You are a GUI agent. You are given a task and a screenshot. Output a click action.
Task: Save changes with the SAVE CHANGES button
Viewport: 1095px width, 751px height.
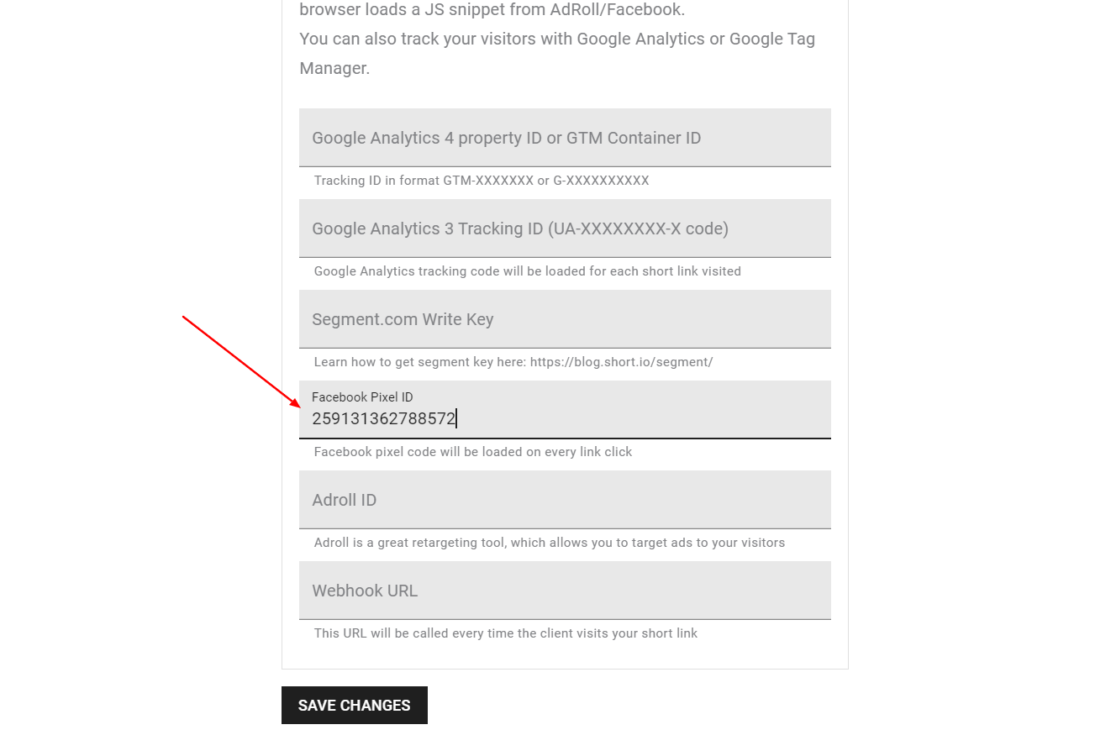(355, 705)
